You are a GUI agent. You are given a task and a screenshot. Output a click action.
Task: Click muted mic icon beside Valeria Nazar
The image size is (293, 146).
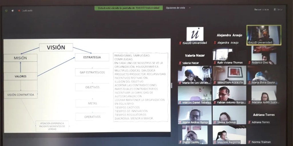(180, 63)
